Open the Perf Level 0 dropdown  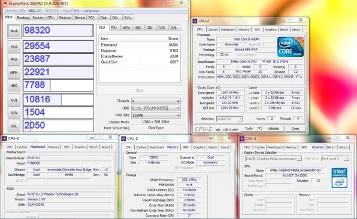click(x=335, y=159)
